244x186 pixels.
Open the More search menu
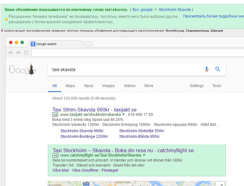(x=149, y=86)
